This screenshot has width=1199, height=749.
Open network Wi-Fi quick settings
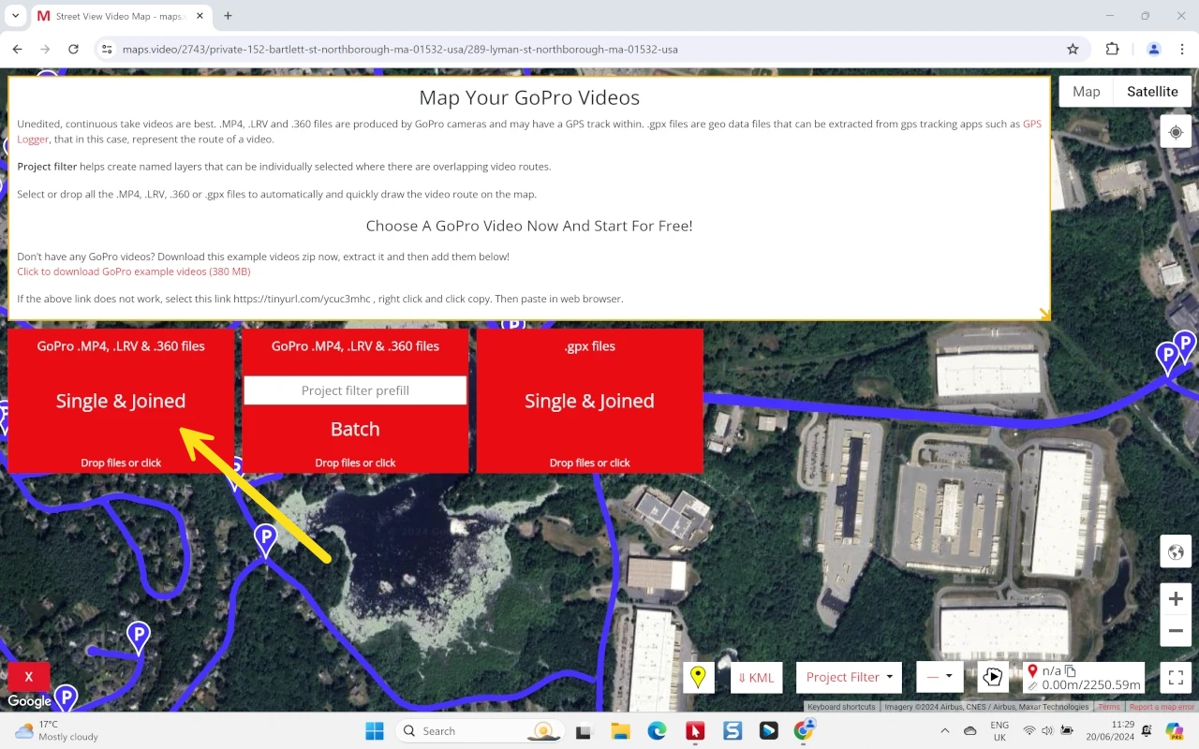tap(1029, 730)
